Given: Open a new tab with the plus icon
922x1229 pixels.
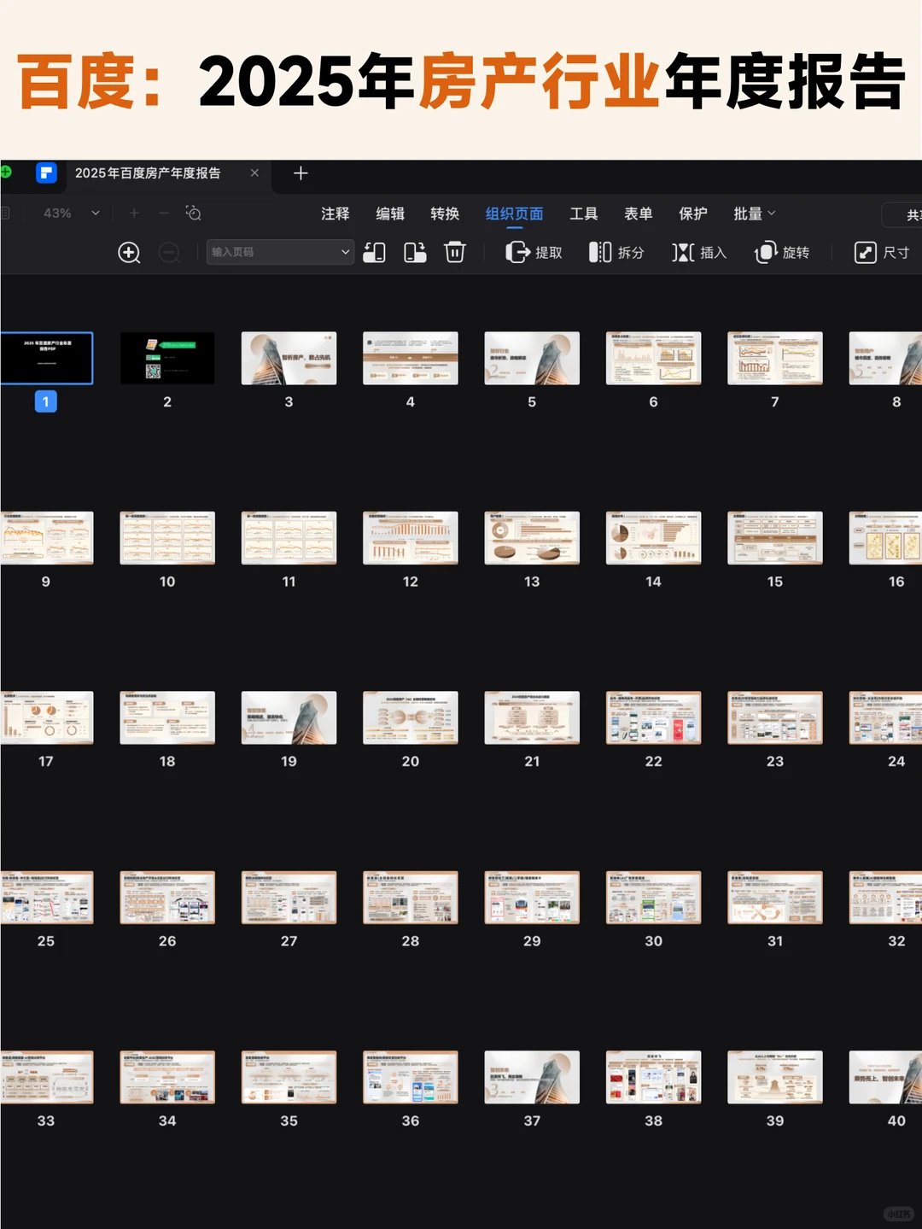Looking at the screenshot, I should (x=301, y=173).
